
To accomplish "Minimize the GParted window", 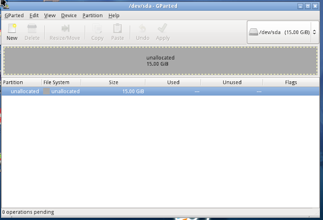I will coord(300,6).
